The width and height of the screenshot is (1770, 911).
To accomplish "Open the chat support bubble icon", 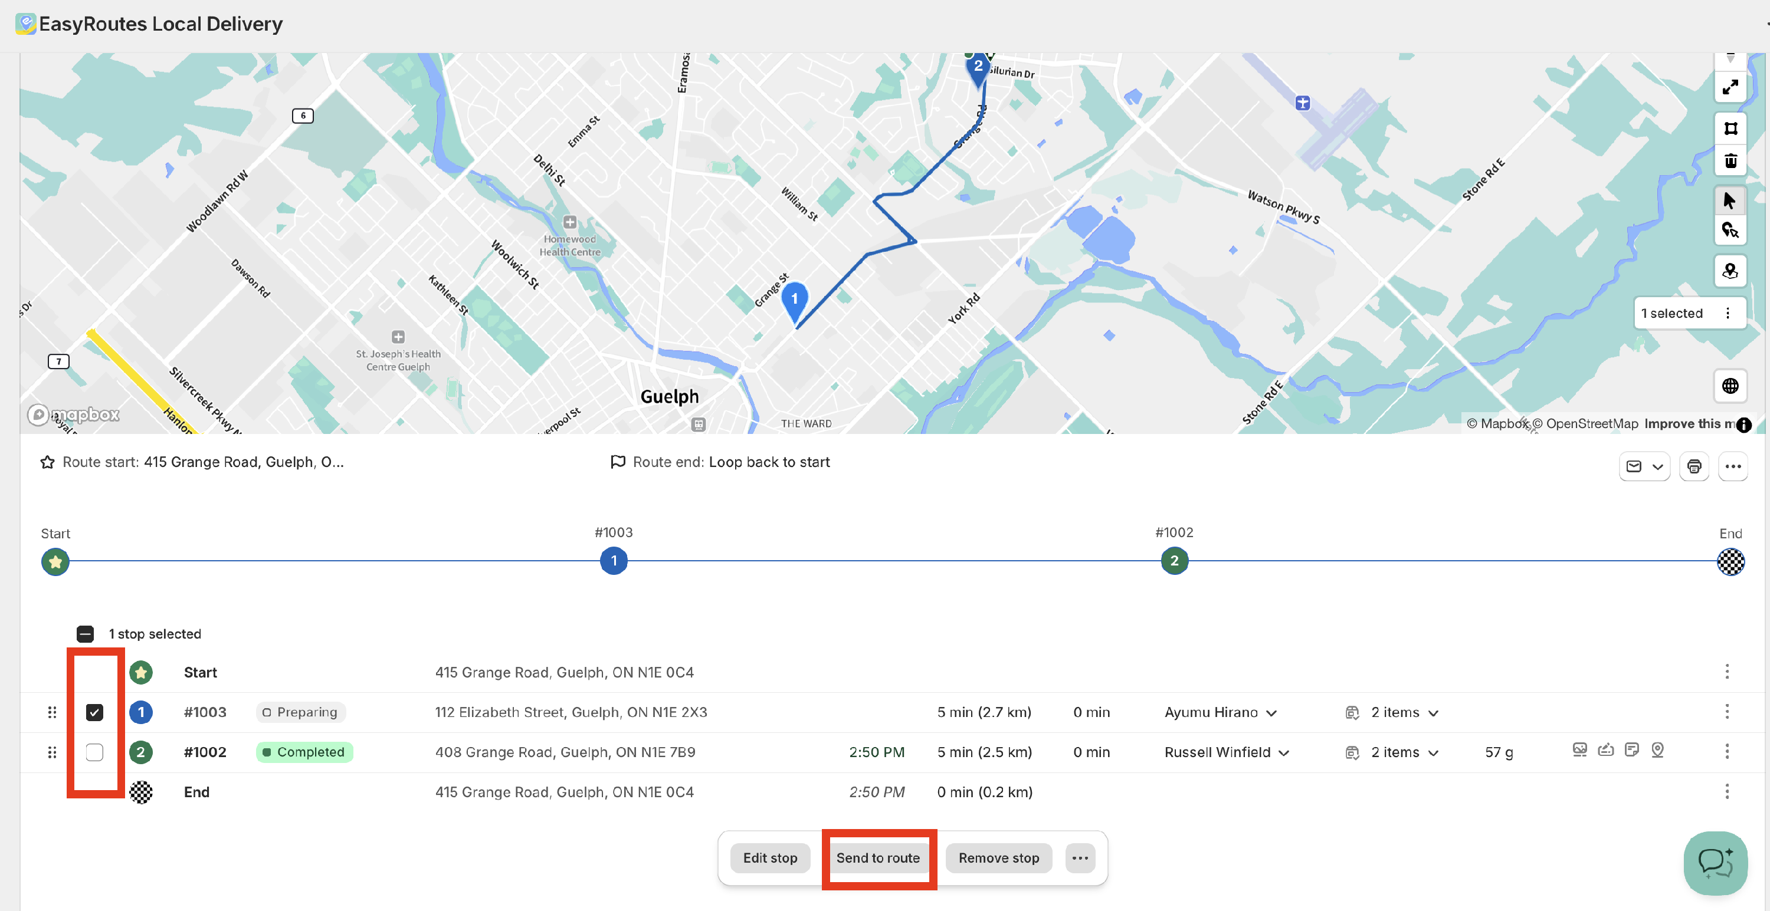I will [1715, 863].
